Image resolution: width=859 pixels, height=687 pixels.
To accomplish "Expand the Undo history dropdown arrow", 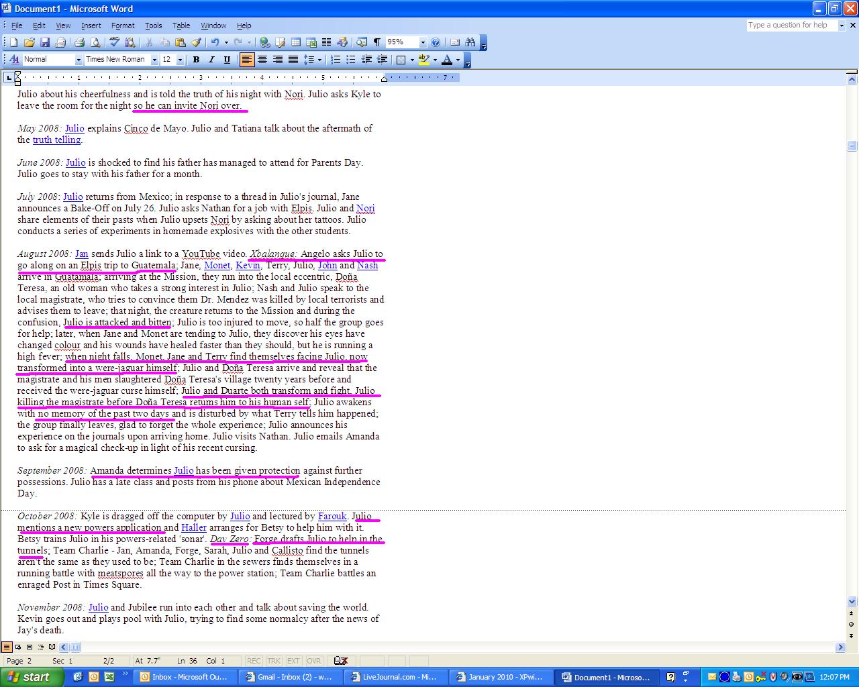I will 226,42.
